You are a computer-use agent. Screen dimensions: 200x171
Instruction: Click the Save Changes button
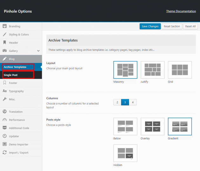tap(150, 26)
